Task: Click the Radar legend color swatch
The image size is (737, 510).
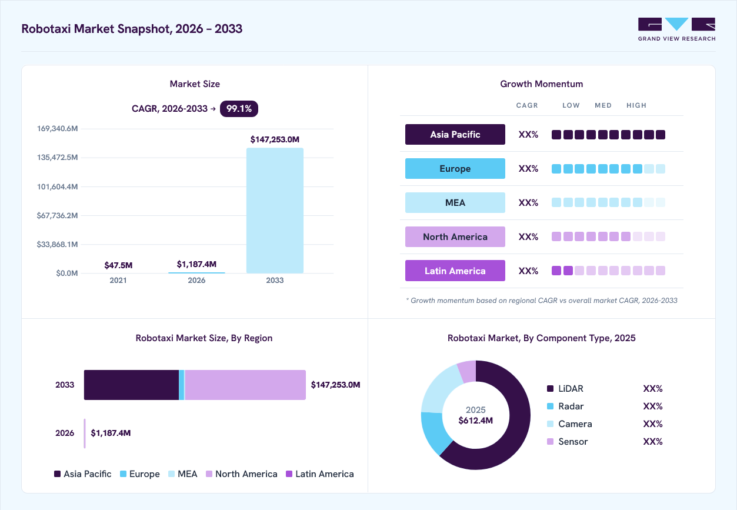Action: pyautogui.click(x=551, y=406)
